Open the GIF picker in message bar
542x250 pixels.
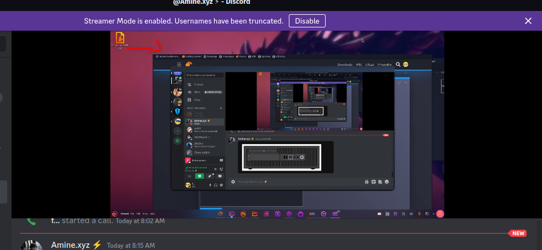(373, 181)
